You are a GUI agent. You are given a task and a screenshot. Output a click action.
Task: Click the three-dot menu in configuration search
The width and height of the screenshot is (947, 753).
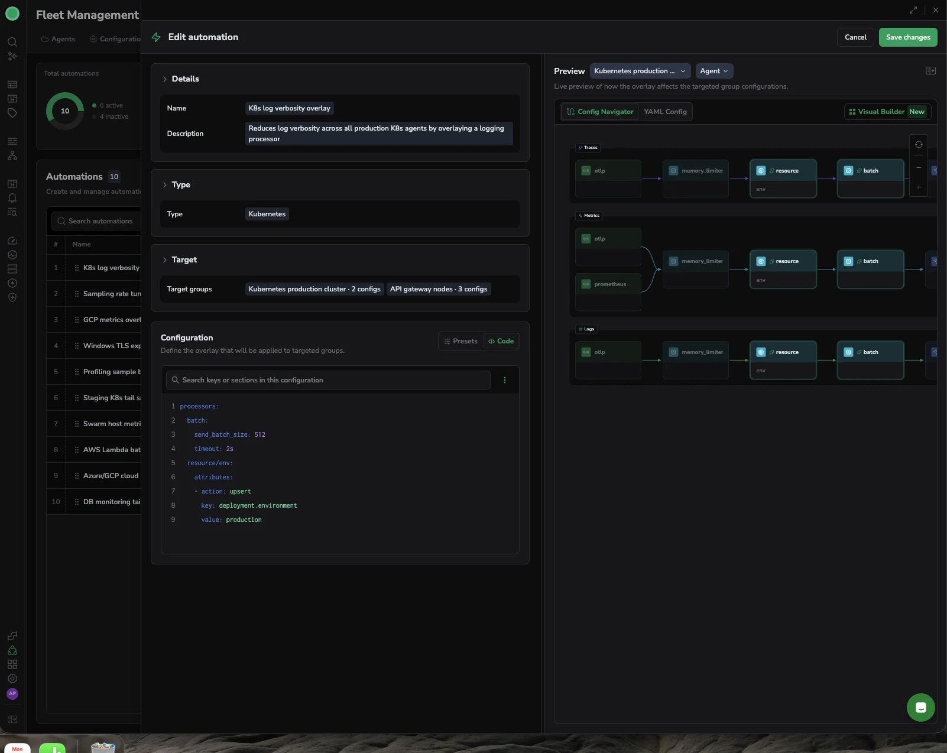504,380
